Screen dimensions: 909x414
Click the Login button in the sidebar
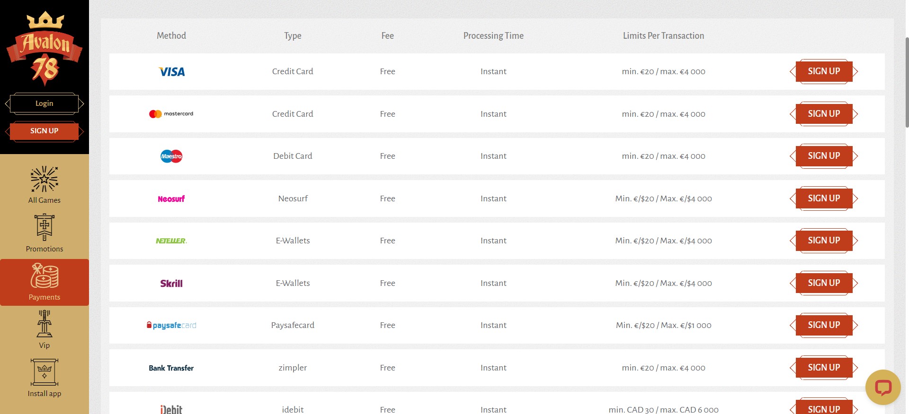(45, 103)
